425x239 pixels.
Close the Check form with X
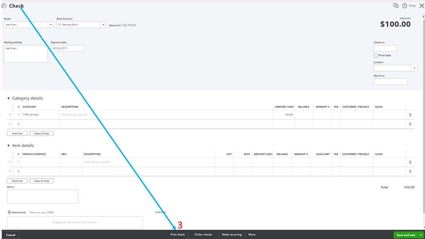coord(422,6)
